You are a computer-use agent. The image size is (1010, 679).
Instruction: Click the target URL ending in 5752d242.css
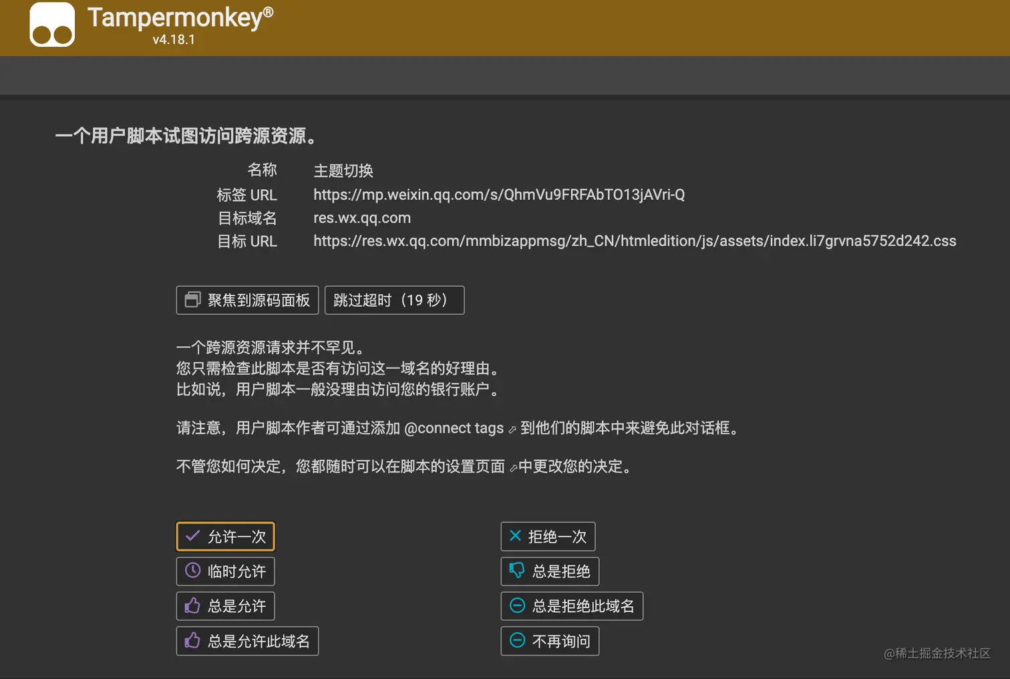coord(635,241)
